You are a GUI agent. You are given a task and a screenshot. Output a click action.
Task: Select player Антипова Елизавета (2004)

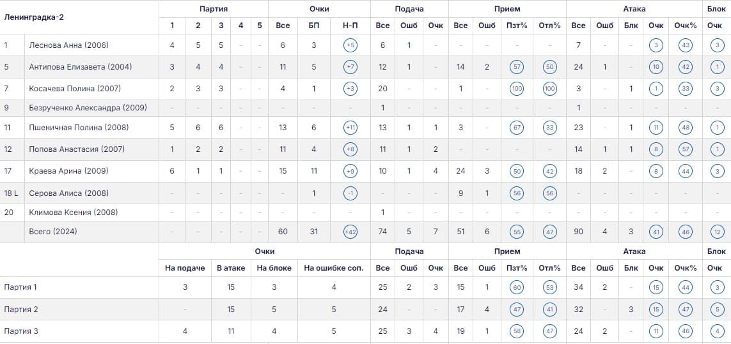pyautogui.click(x=80, y=66)
